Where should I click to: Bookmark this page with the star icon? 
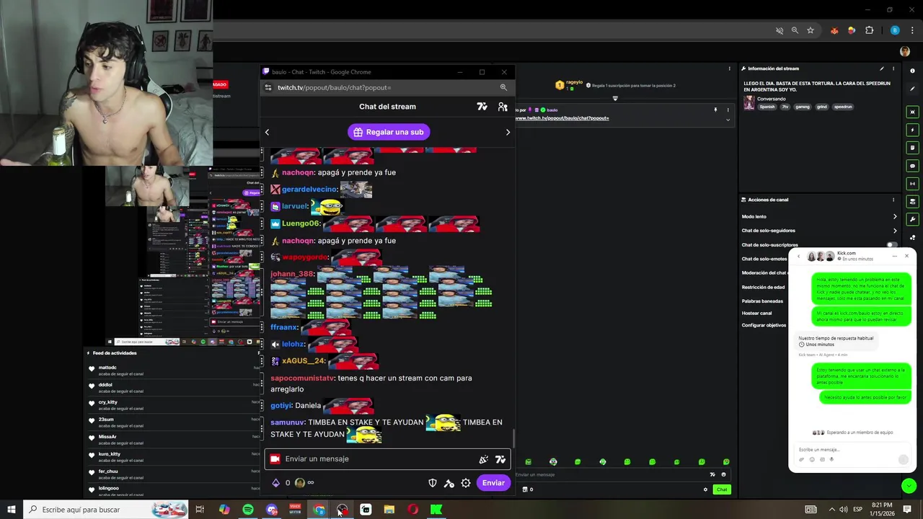pyautogui.click(x=811, y=30)
